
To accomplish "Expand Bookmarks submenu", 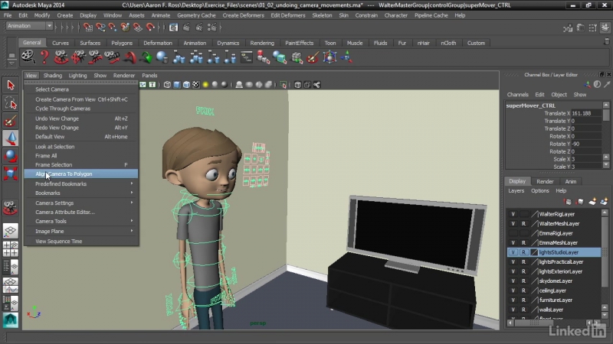I will (x=81, y=193).
